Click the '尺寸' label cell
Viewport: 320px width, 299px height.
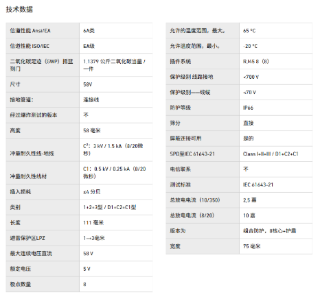click(x=43, y=84)
